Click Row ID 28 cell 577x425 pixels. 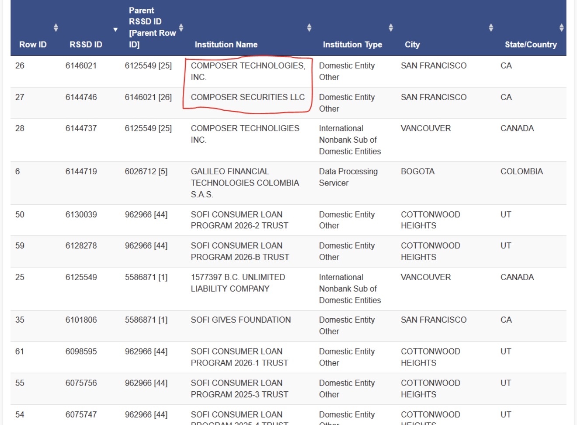(x=20, y=128)
